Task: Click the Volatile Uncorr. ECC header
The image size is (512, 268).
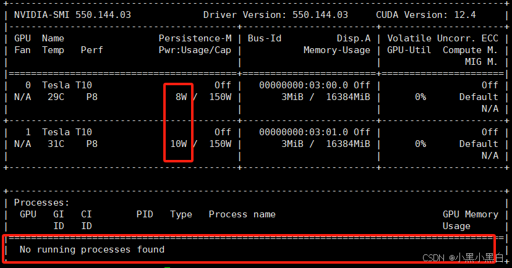Action: (443, 38)
